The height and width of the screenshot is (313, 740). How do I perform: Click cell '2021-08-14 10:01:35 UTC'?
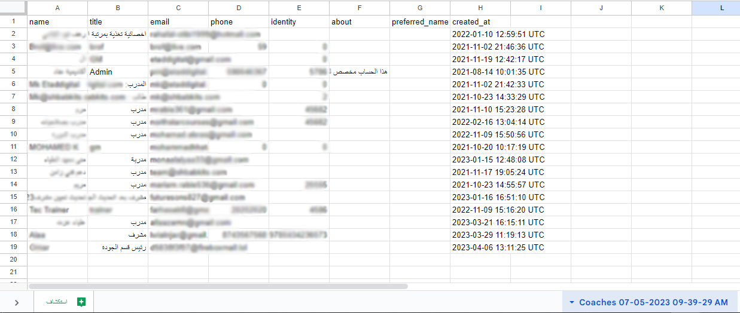coord(498,72)
